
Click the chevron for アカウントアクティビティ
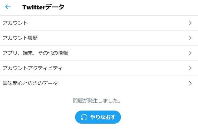[190, 68]
